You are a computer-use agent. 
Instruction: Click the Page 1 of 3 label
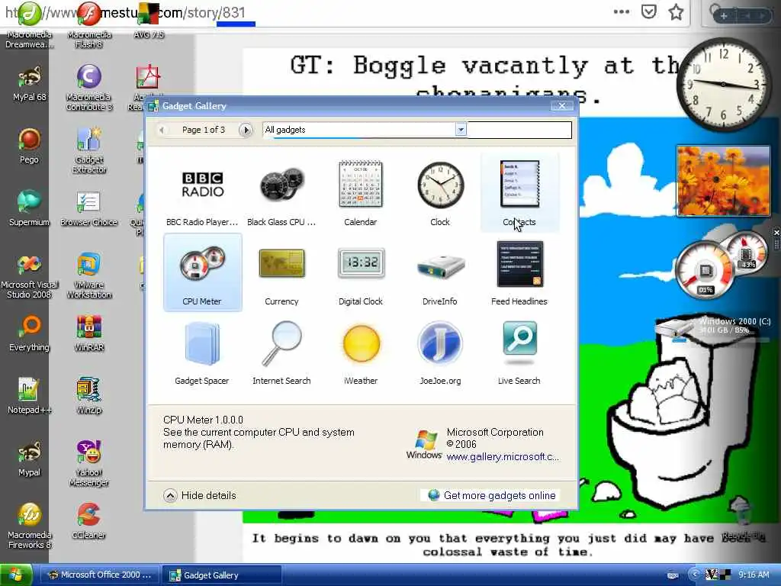click(x=203, y=130)
